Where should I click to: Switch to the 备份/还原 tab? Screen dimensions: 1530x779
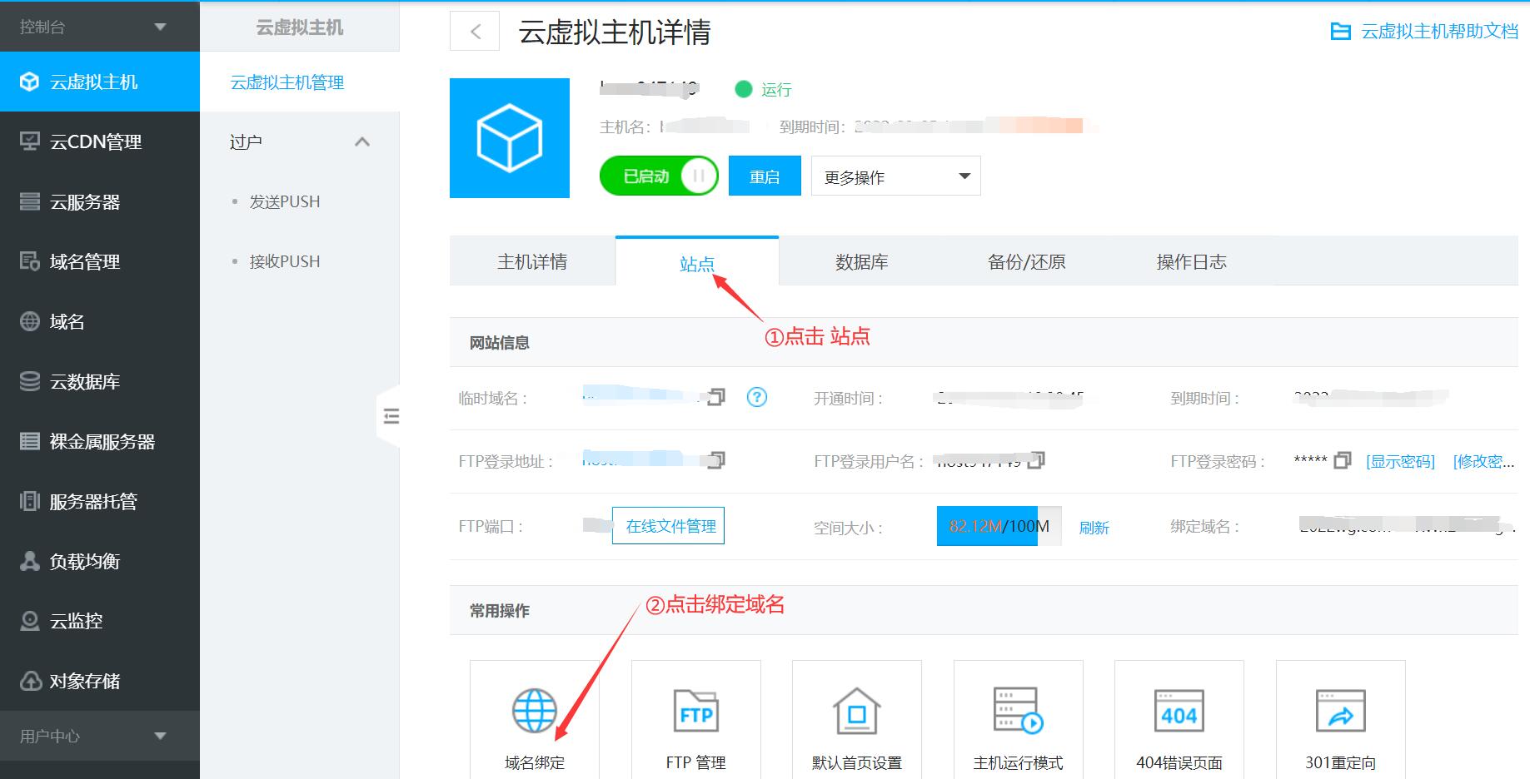pos(1025,260)
